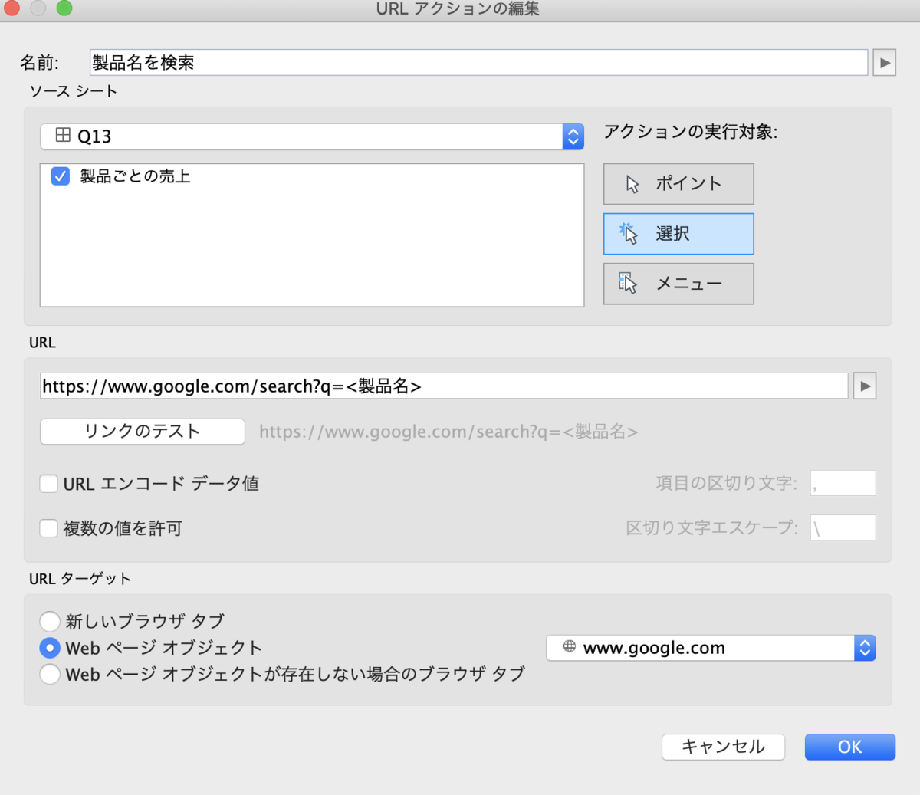Select the 選択 action trigger button
This screenshot has height=795, width=920.
click(678, 234)
